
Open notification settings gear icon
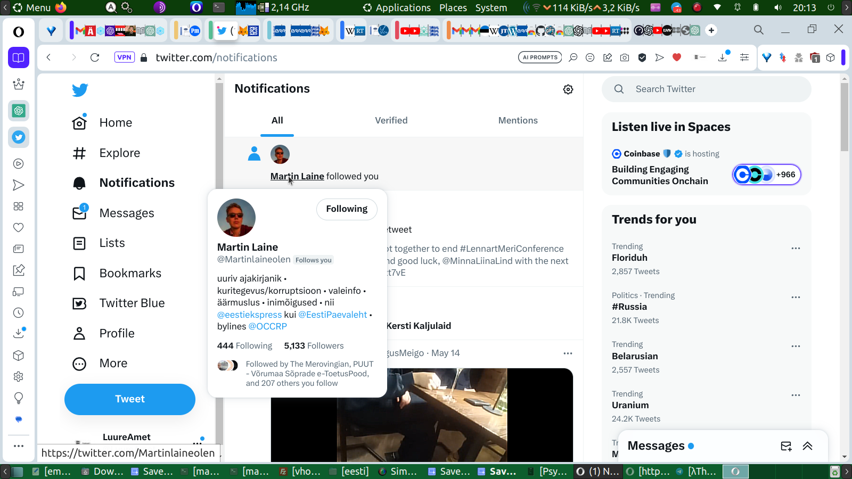(568, 89)
